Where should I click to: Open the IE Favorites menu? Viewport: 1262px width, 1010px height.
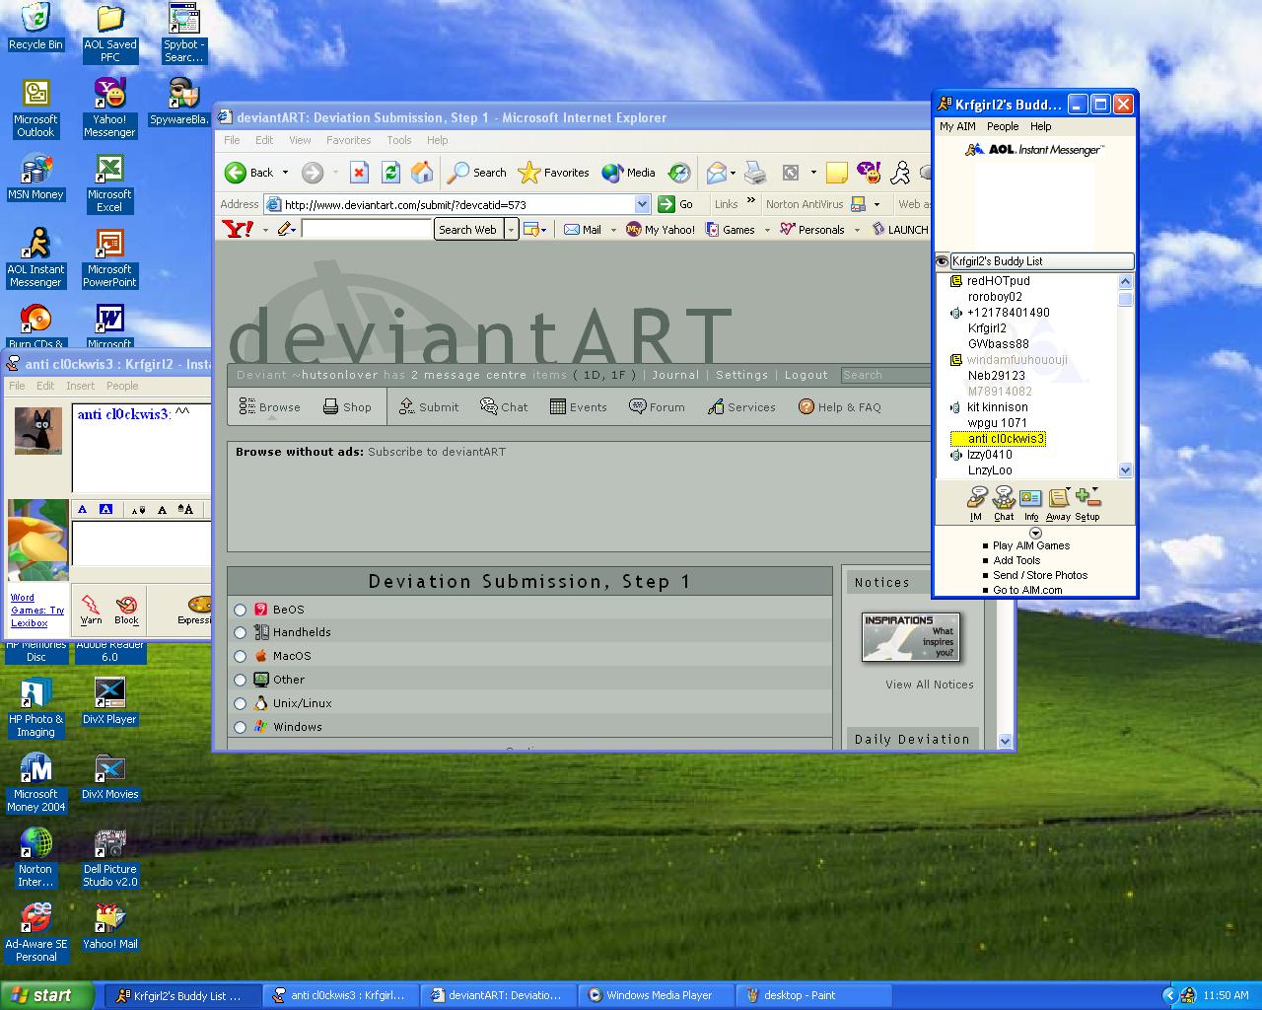coord(349,140)
